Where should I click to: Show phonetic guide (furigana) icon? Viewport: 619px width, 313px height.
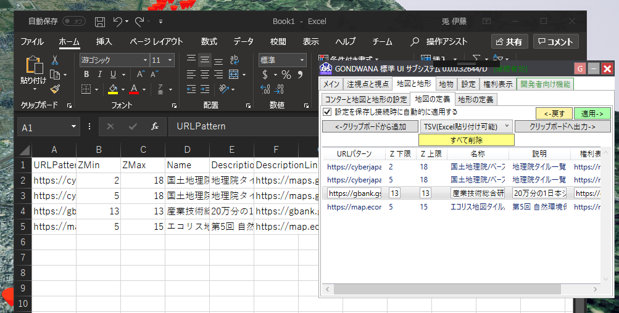tap(160, 89)
